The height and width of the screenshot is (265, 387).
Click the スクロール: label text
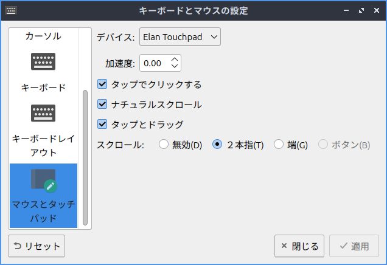[x=120, y=145]
